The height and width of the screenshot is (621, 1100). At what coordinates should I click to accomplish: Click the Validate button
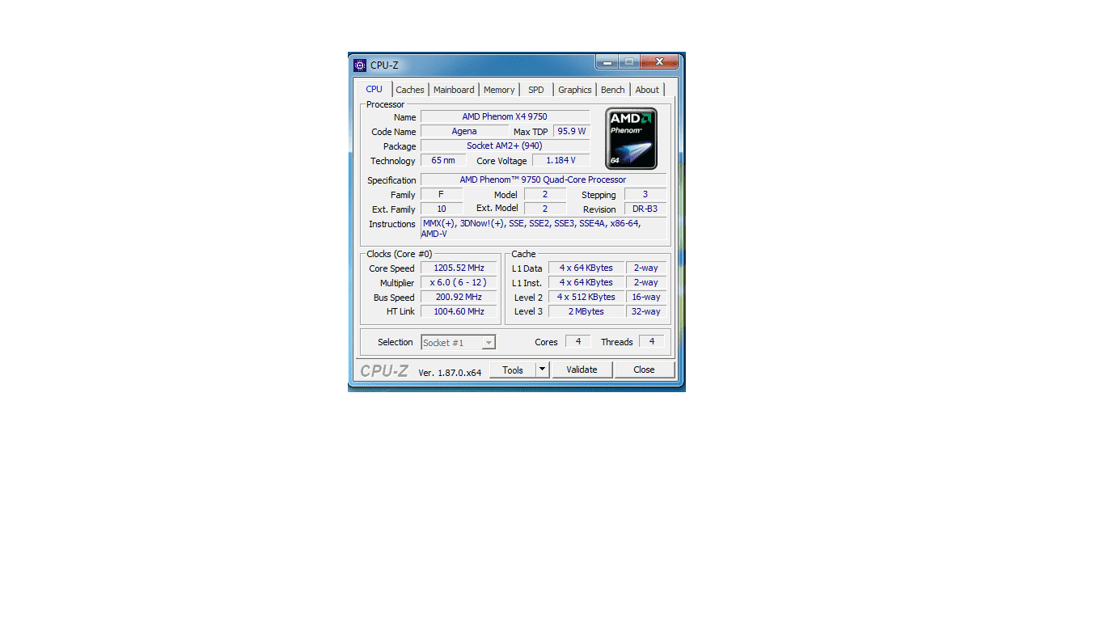(582, 370)
